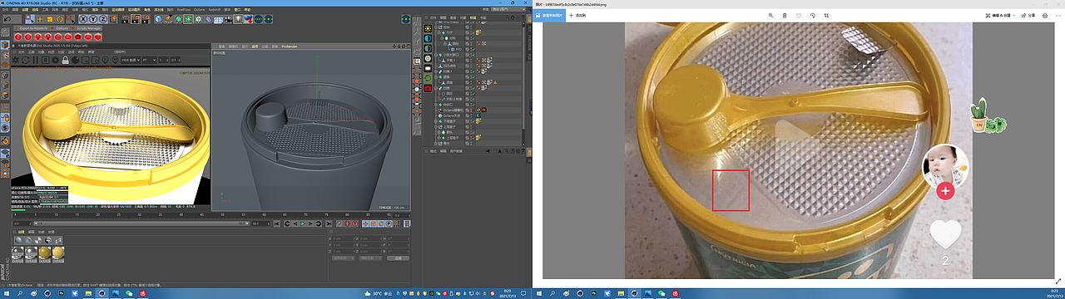Jump to start of animation timeline
Viewport: 1065px width, 299px height.
coord(276,223)
